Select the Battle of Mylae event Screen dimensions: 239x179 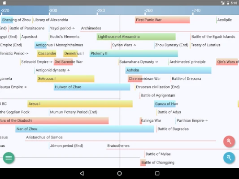point(158,154)
